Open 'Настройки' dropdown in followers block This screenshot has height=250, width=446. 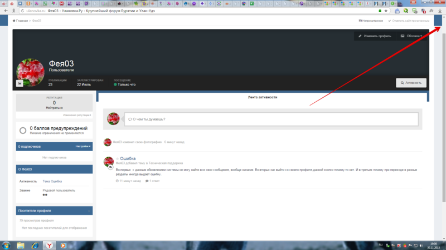(83, 147)
